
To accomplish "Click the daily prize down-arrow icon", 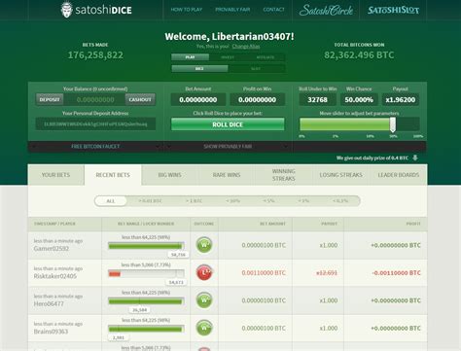I will point(415,158).
